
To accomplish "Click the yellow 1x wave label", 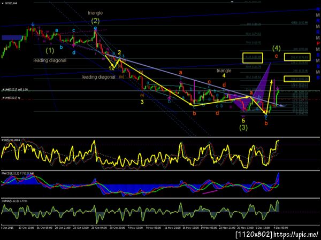I will click(x=111, y=68).
